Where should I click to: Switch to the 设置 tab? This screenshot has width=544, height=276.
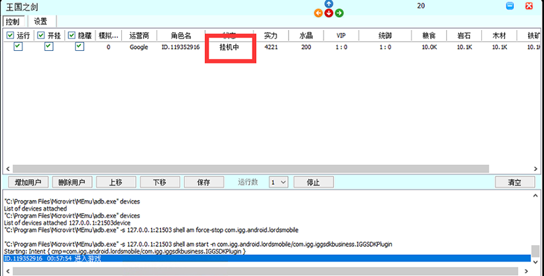click(40, 22)
